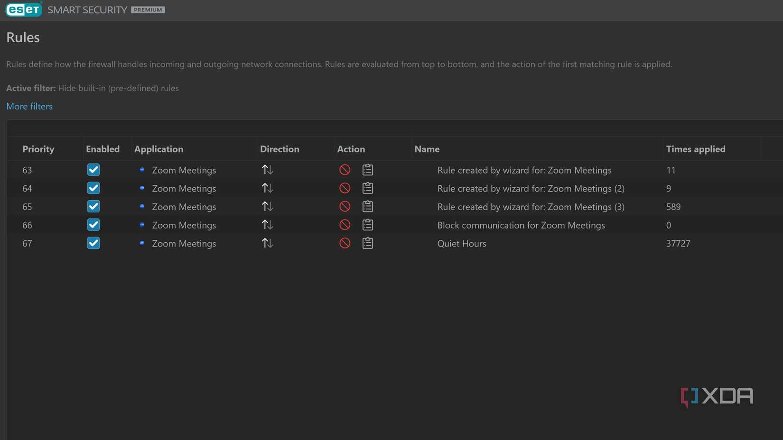Select rule named 'Zoom Meetings (2)'
783x440 pixels.
(531, 188)
